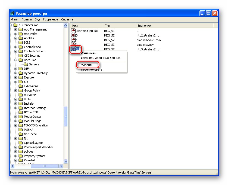Screen dimensions: 228x185
Task: Click the App Management folder icon
Action: tap(20, 29)
